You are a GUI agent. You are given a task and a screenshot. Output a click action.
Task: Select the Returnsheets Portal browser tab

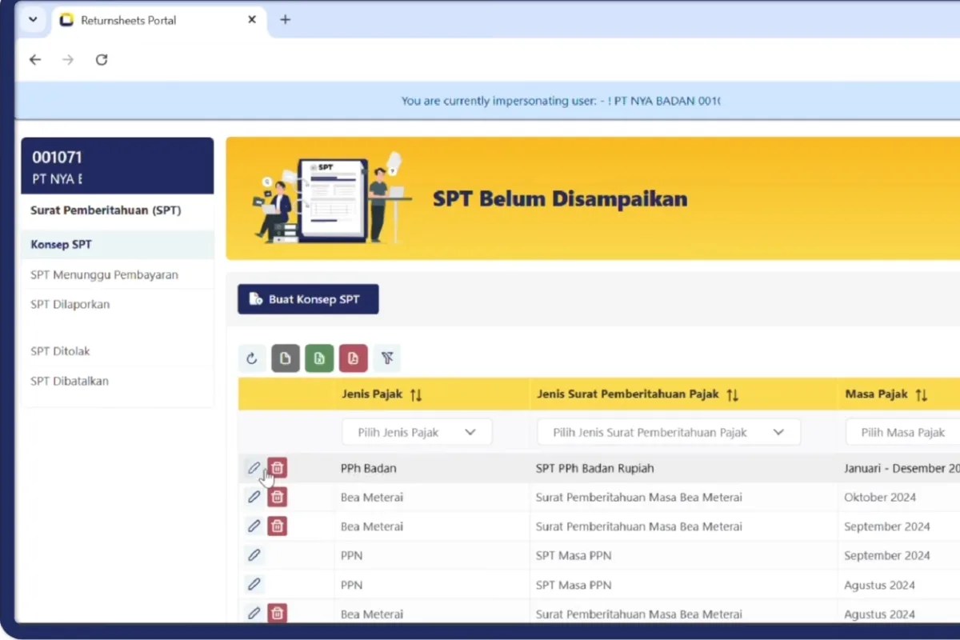pos(158,20)
